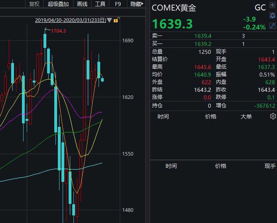Click the 1550 price axis label
The width and height of the screenshot is (277, 223).
[x=128, y=154]
